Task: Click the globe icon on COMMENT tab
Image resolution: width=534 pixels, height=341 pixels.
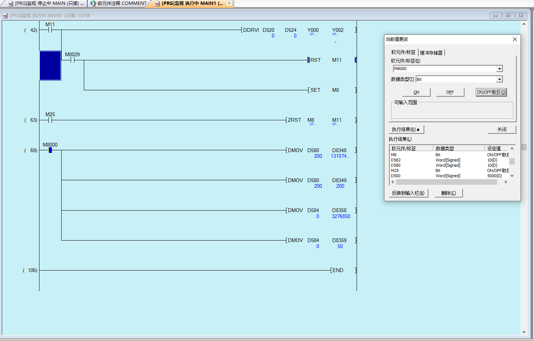Action: 93,3
